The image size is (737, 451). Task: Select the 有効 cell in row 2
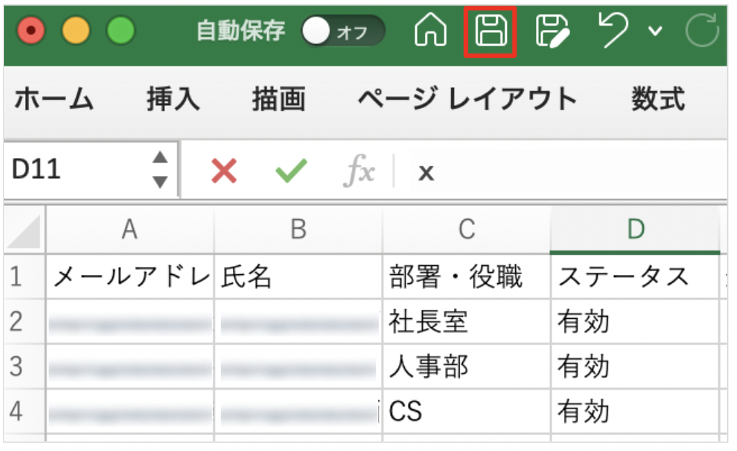point(635,322)
